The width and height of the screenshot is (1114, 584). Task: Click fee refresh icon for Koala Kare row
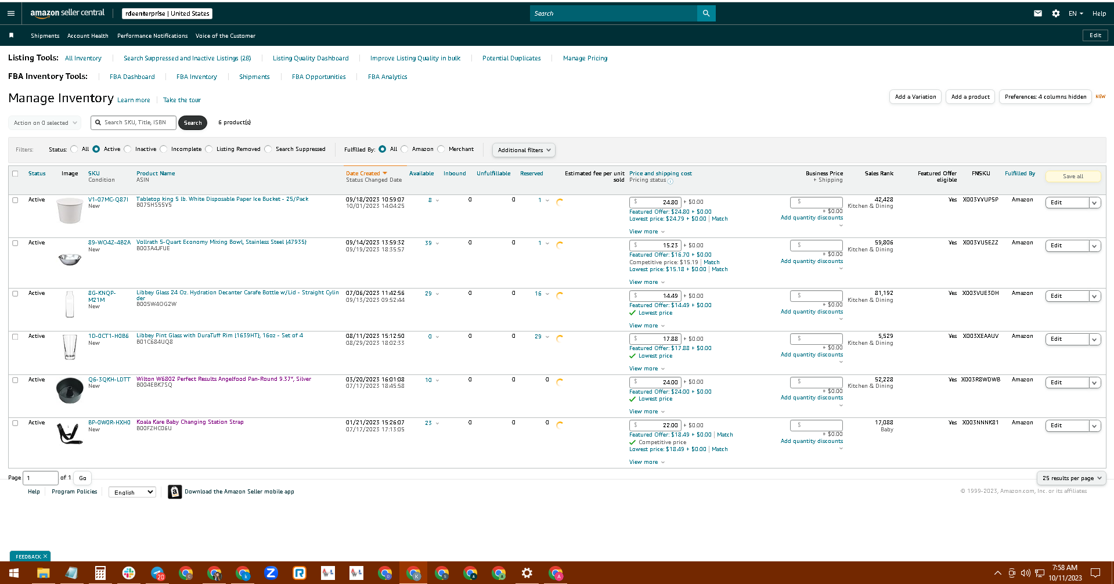[x=560, y=425]
